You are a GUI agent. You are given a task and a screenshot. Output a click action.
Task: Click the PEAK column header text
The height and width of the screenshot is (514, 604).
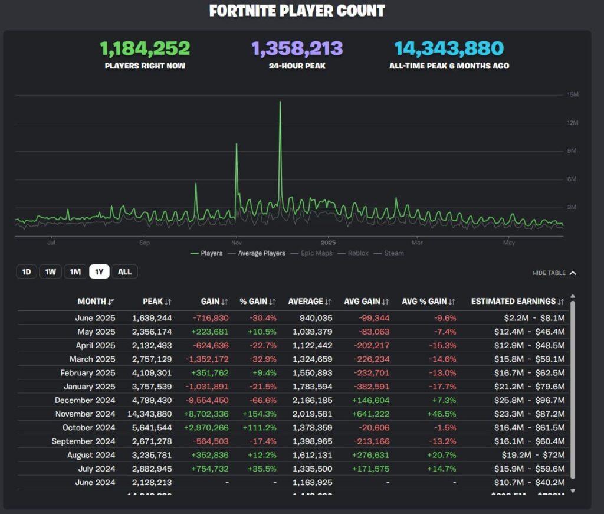click(x=153, y=302)
